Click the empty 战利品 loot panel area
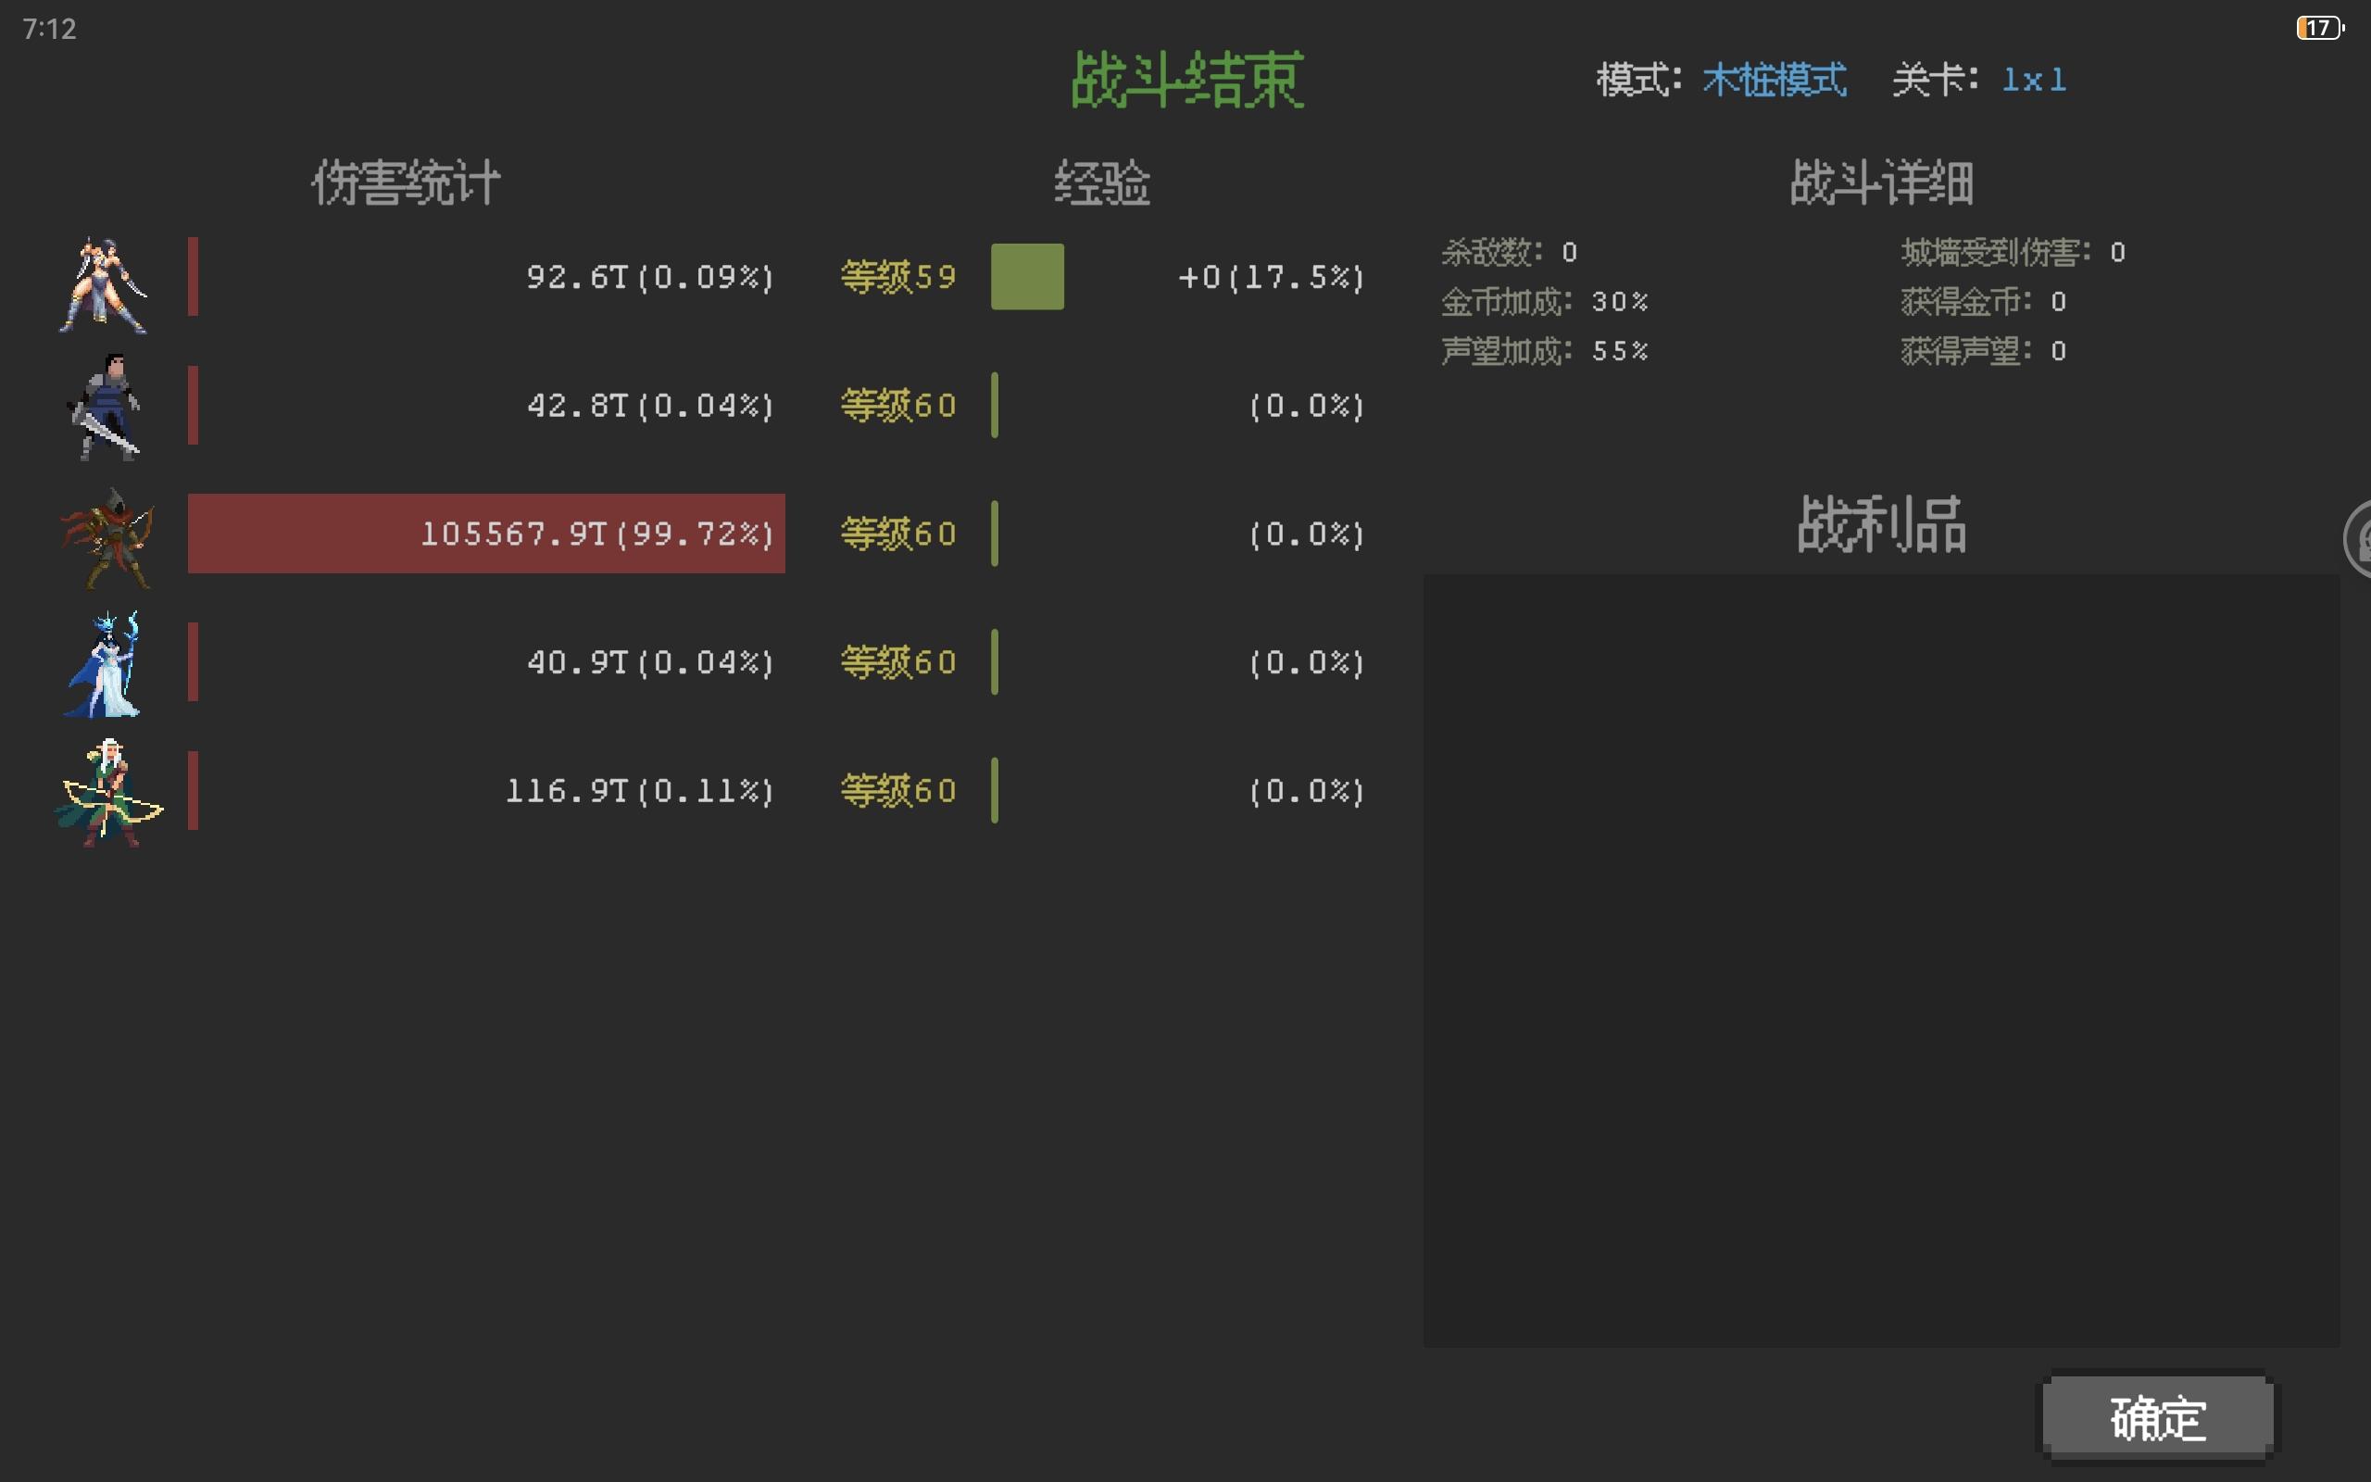This screenshot has height=1482, width=2371. point(1881,959)
